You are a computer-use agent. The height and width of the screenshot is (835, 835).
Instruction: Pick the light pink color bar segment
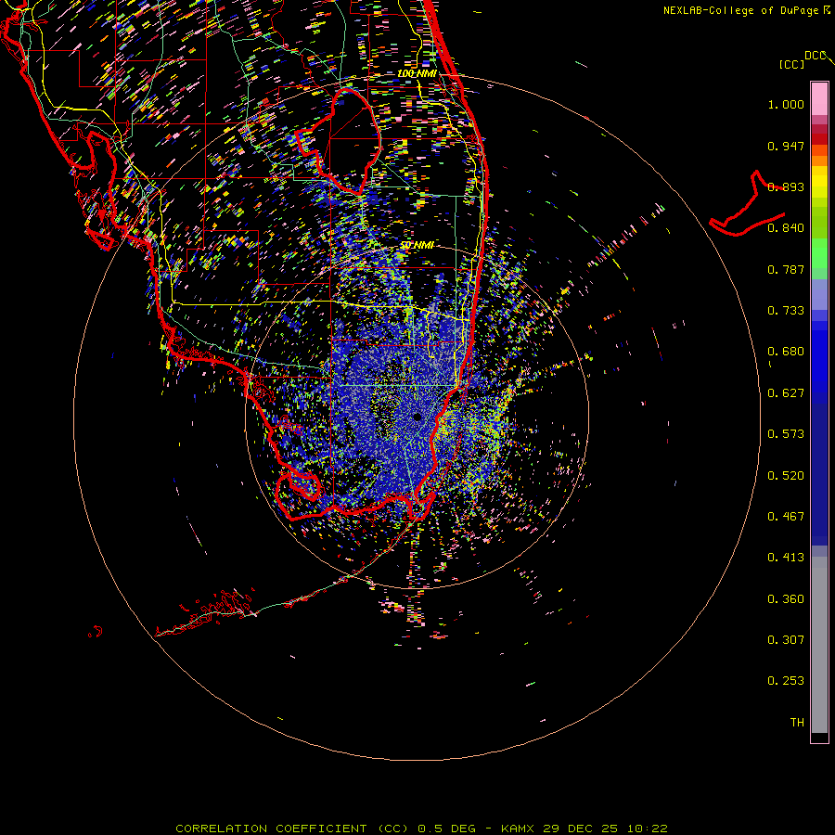point(819,99)
